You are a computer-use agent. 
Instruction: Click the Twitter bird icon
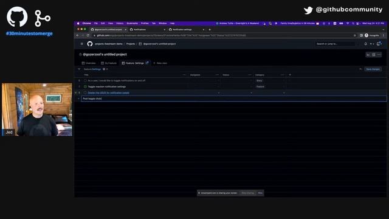(x=308, y=10)
